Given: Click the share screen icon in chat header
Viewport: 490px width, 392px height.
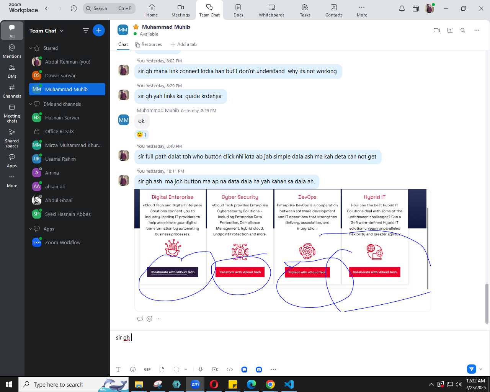Looking at the screenshot, I should pyautogui.click(x=450, y=30).
